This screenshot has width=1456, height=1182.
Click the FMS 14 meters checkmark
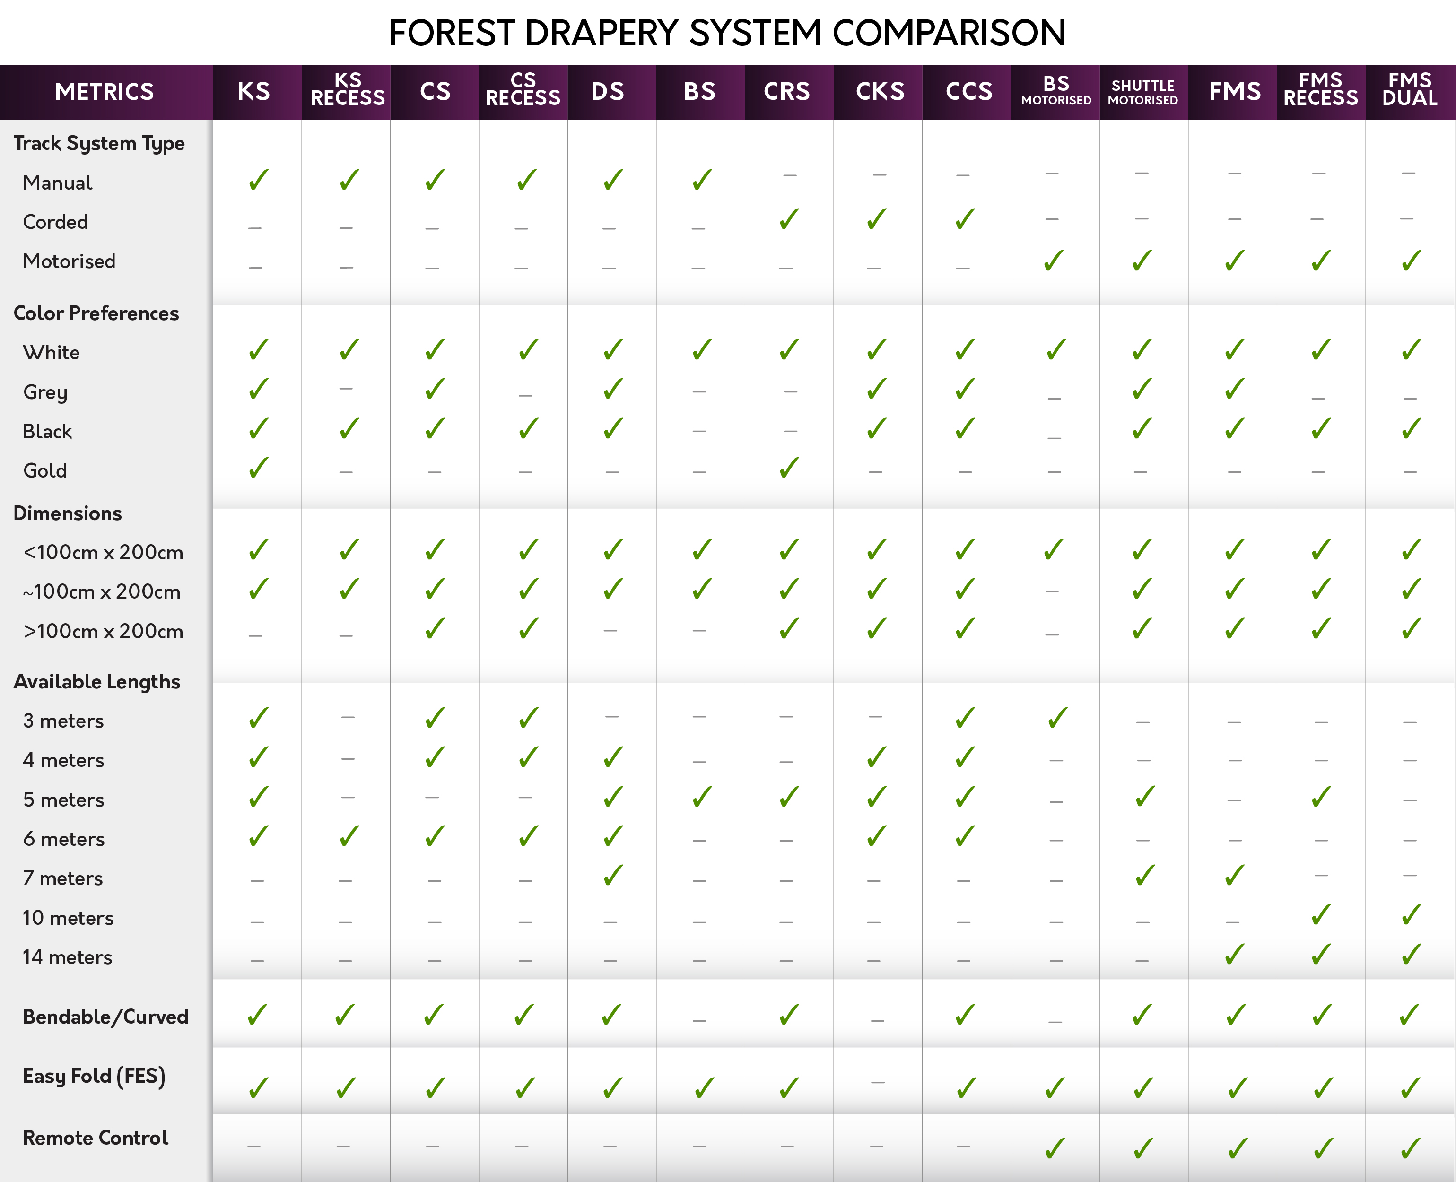(x=1234, y=955)
